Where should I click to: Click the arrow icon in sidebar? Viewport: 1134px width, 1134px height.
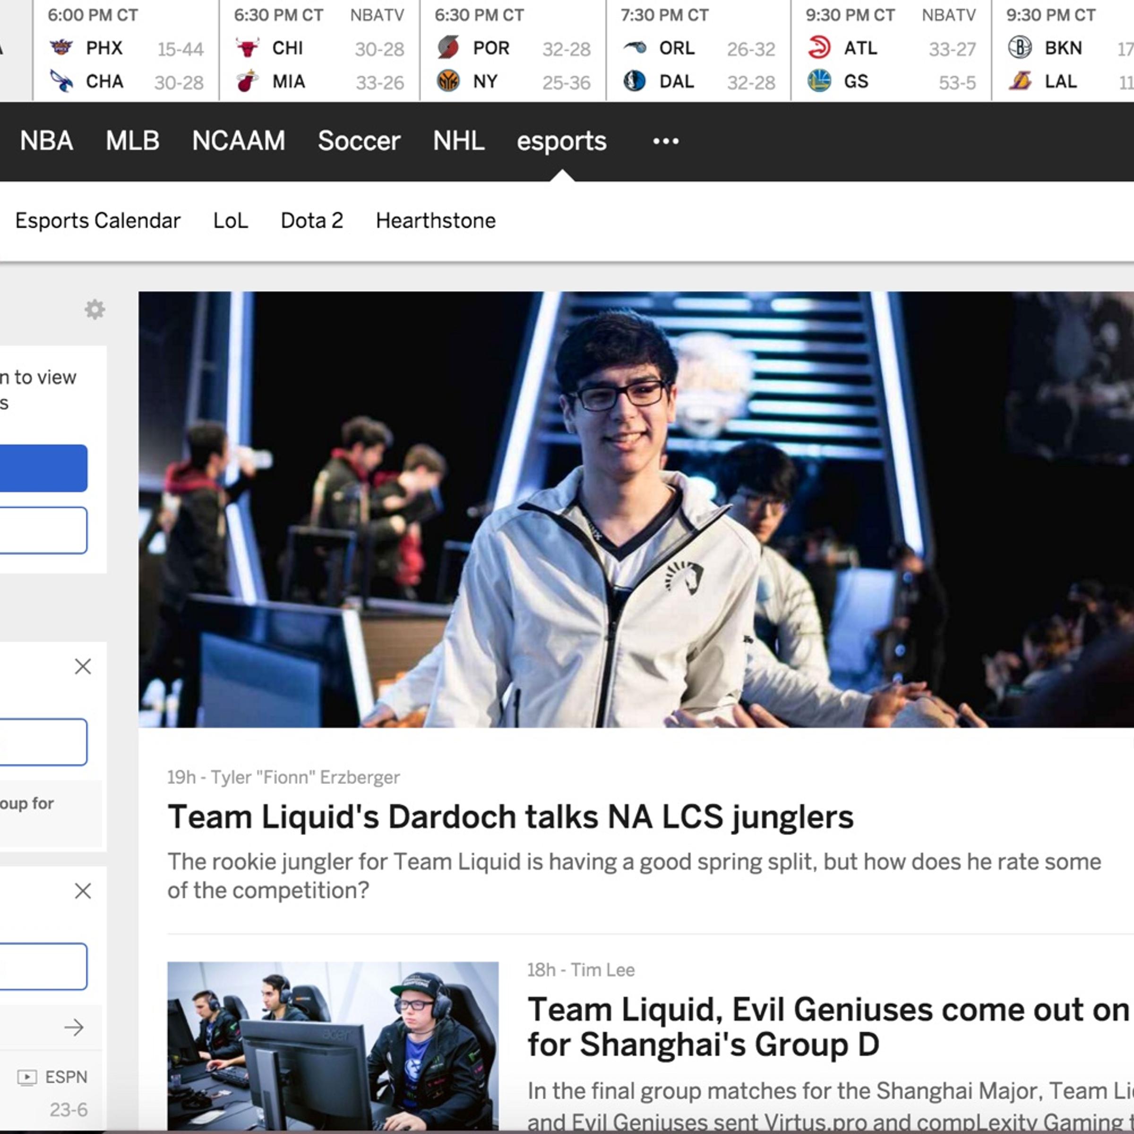74,1027
